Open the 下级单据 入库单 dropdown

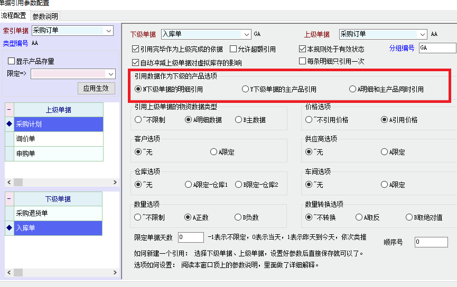[x=246, y=34]
